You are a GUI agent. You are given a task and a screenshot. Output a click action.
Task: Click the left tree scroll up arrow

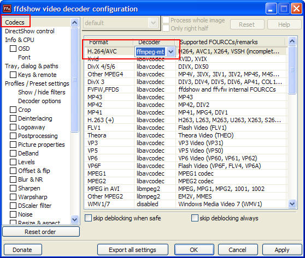(x=74, y=22)
